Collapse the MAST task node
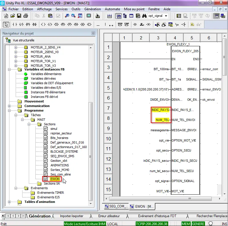 (22, 120)
